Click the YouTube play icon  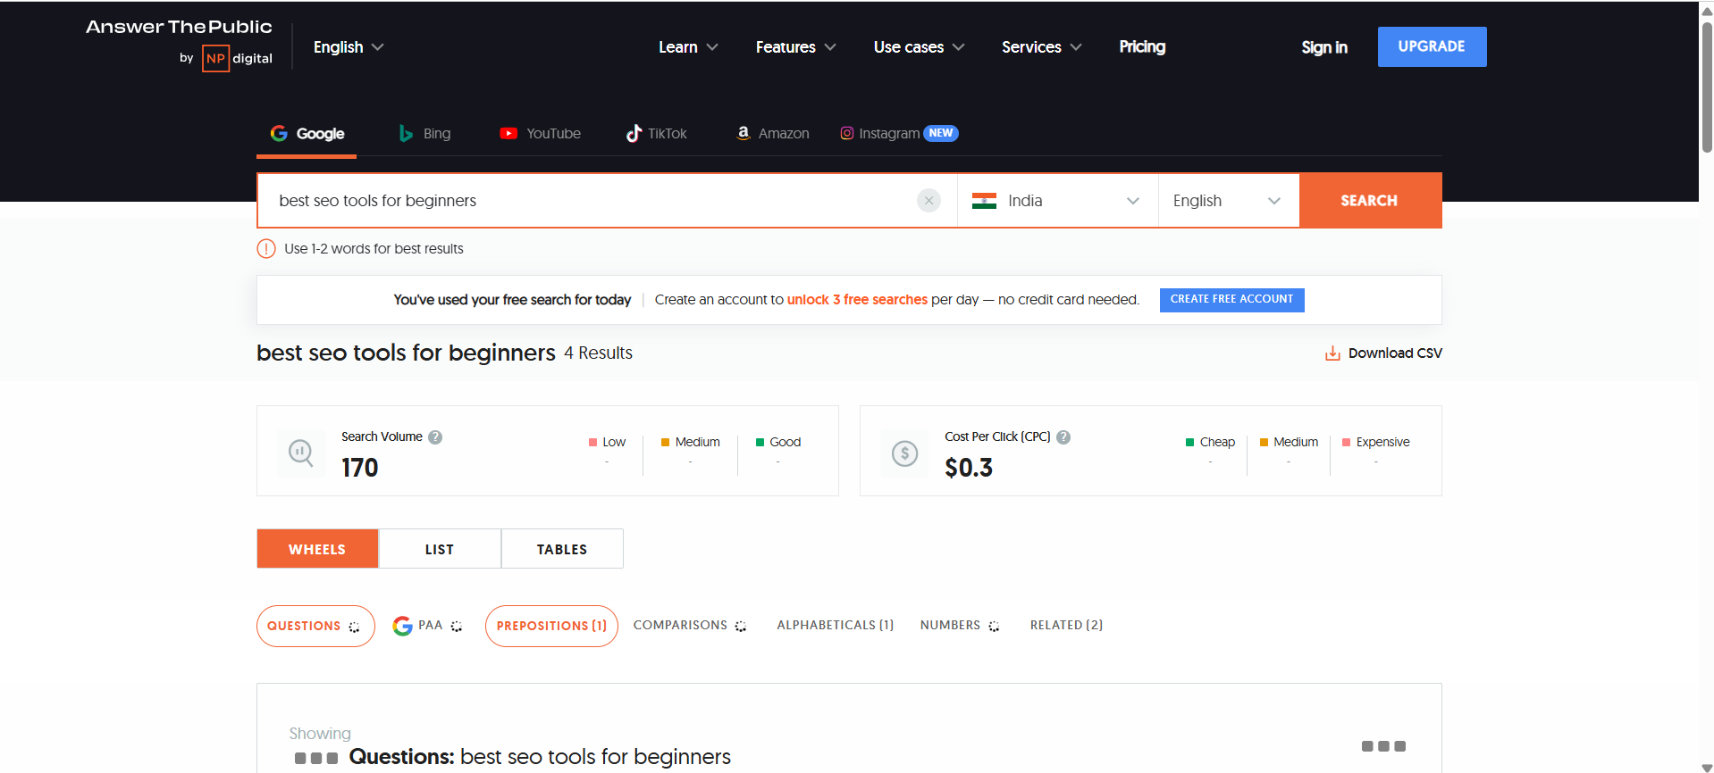pos(508,133)
